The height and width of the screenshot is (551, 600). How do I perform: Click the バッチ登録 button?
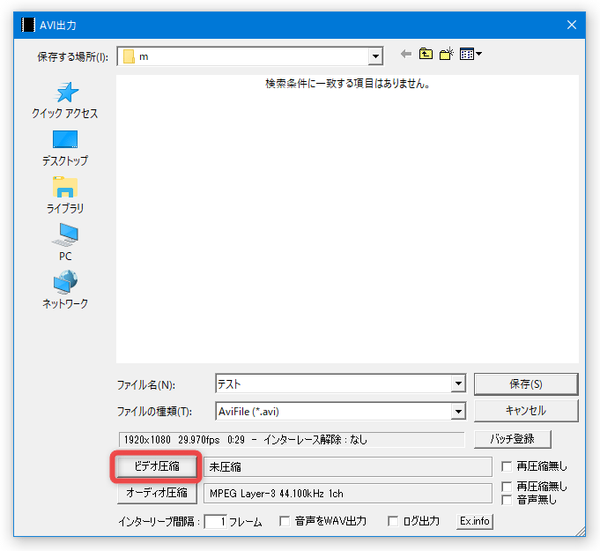click(x=513, y=439)
